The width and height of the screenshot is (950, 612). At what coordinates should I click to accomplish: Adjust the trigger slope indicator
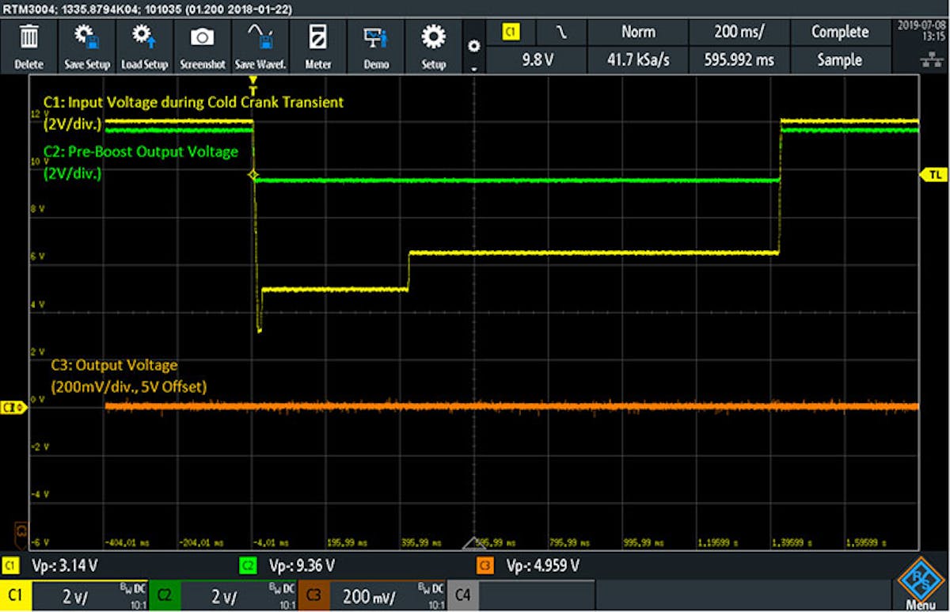pyautogui.click(x=559, y=32)
